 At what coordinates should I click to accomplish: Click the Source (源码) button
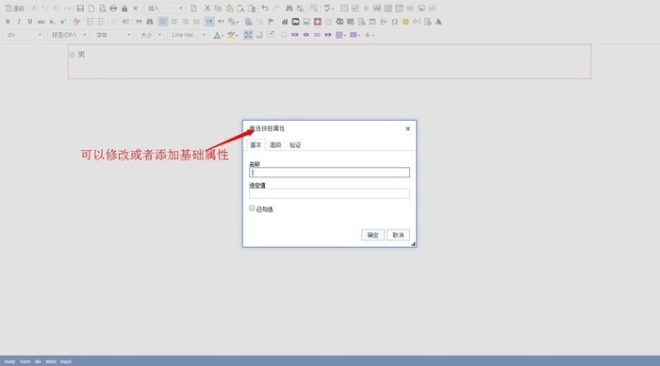click(x=14, y=8)
